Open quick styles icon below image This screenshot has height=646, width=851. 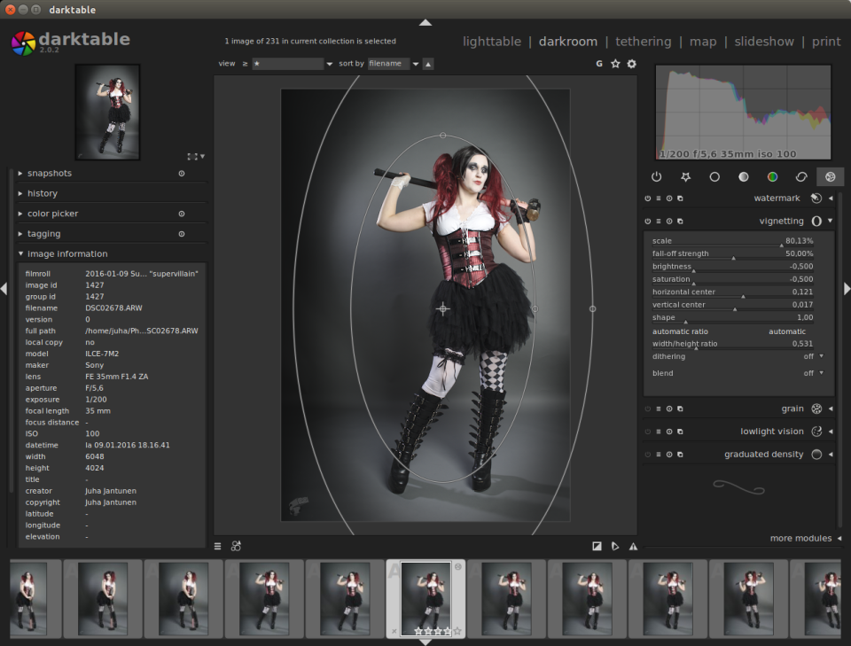point(236,546)
